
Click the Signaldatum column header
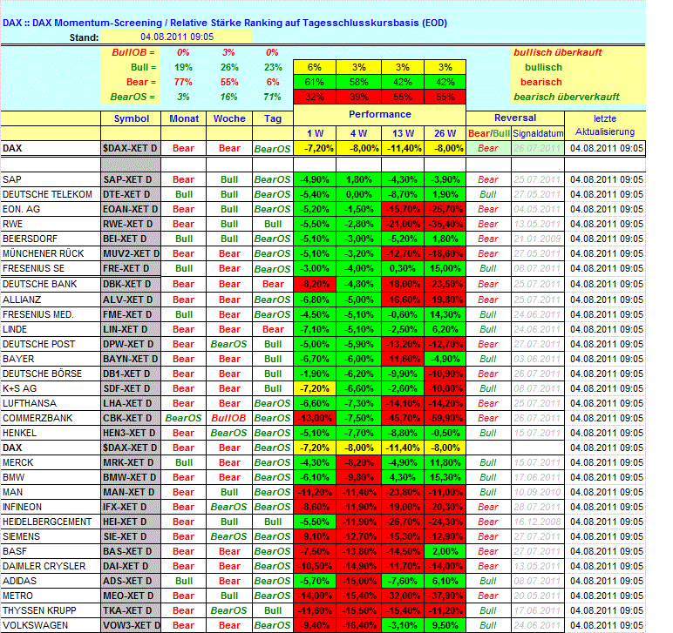537,133
